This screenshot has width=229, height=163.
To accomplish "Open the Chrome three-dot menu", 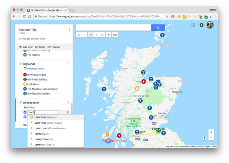I will tap(215, 16).
